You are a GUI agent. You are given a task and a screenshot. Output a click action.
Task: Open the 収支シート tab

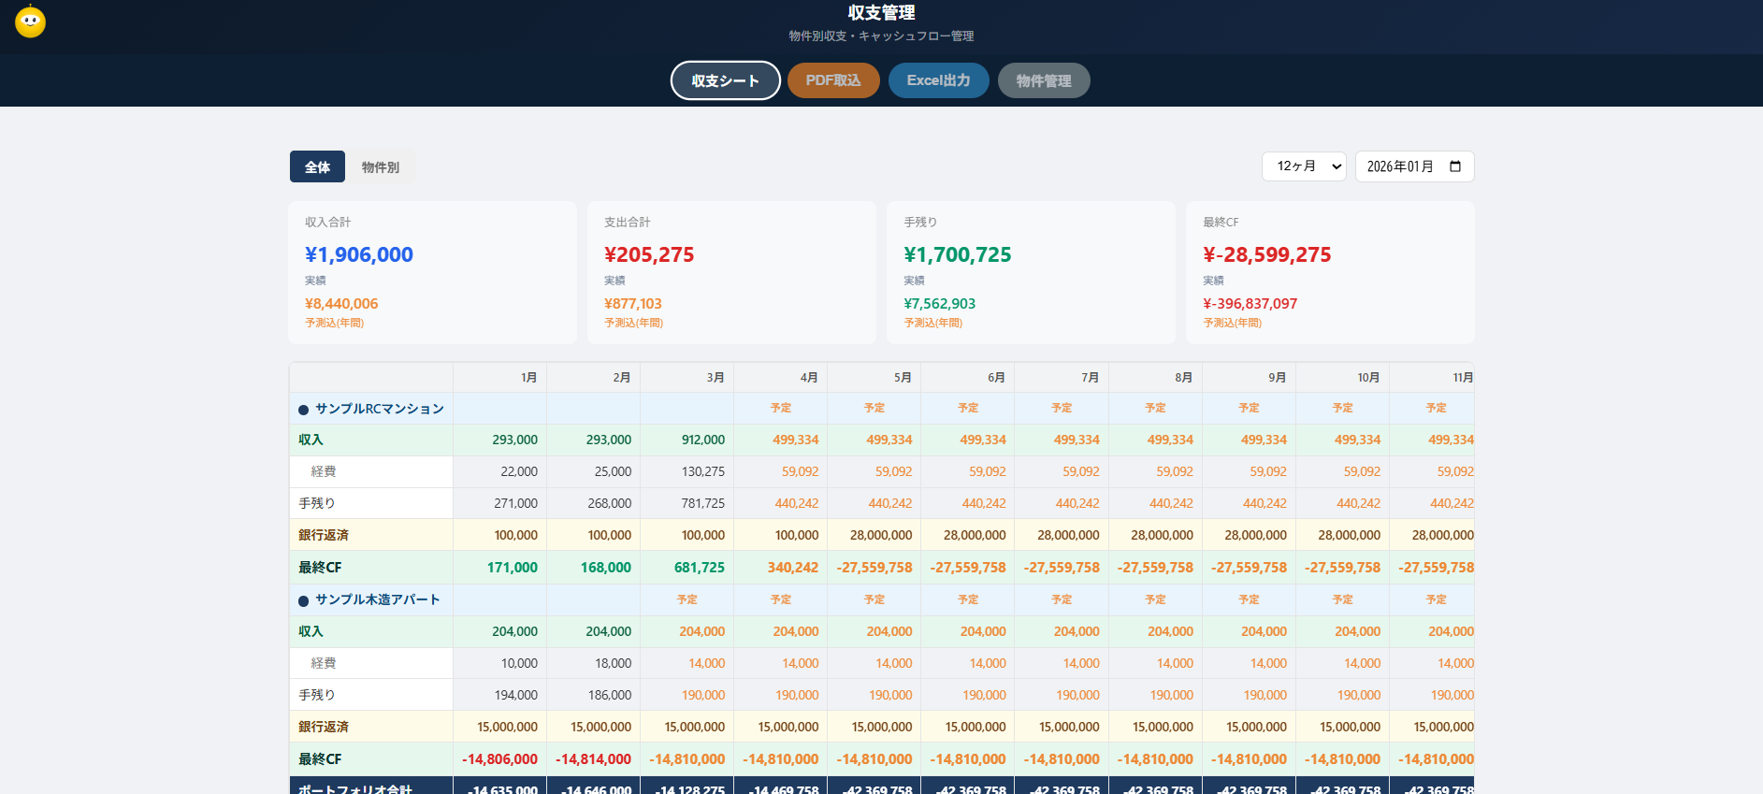point(726,80)
